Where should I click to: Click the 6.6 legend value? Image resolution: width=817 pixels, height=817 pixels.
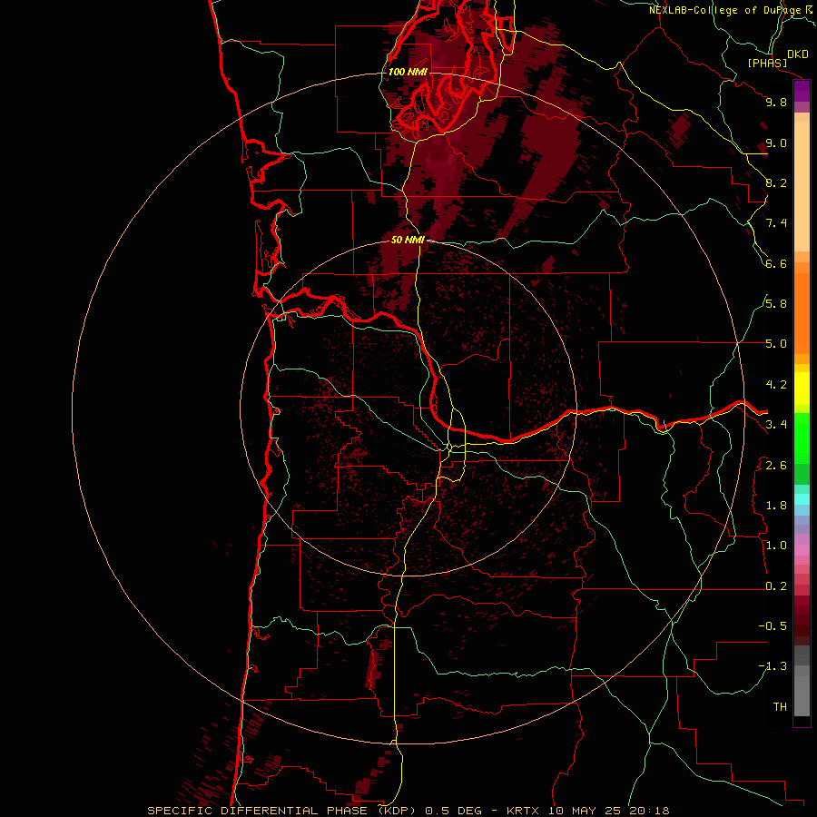[776, 263]
